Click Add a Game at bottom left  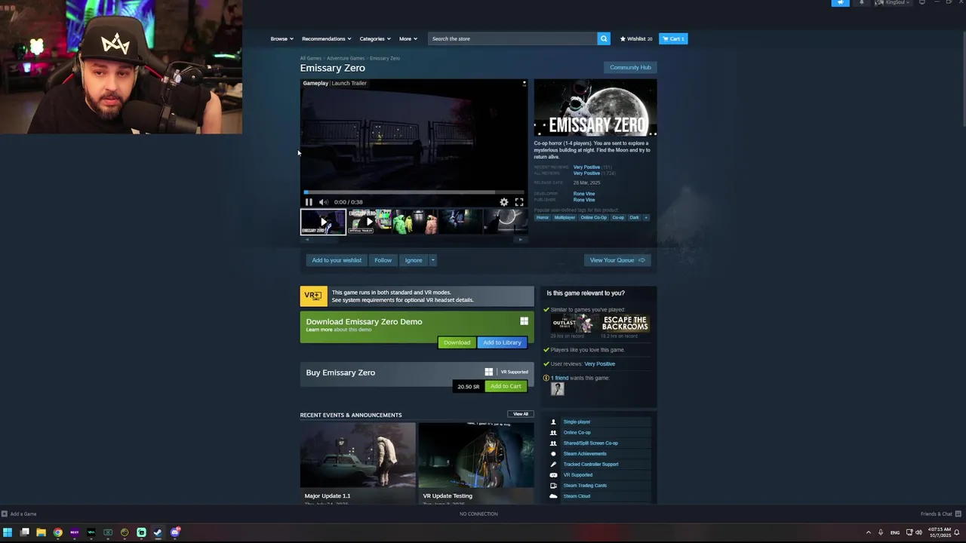pos(20,514)
